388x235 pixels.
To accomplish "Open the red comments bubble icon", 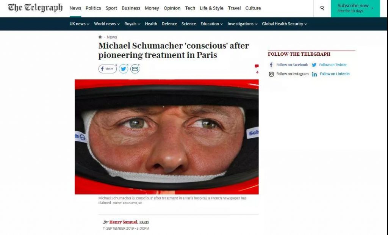I will (257, 66).
